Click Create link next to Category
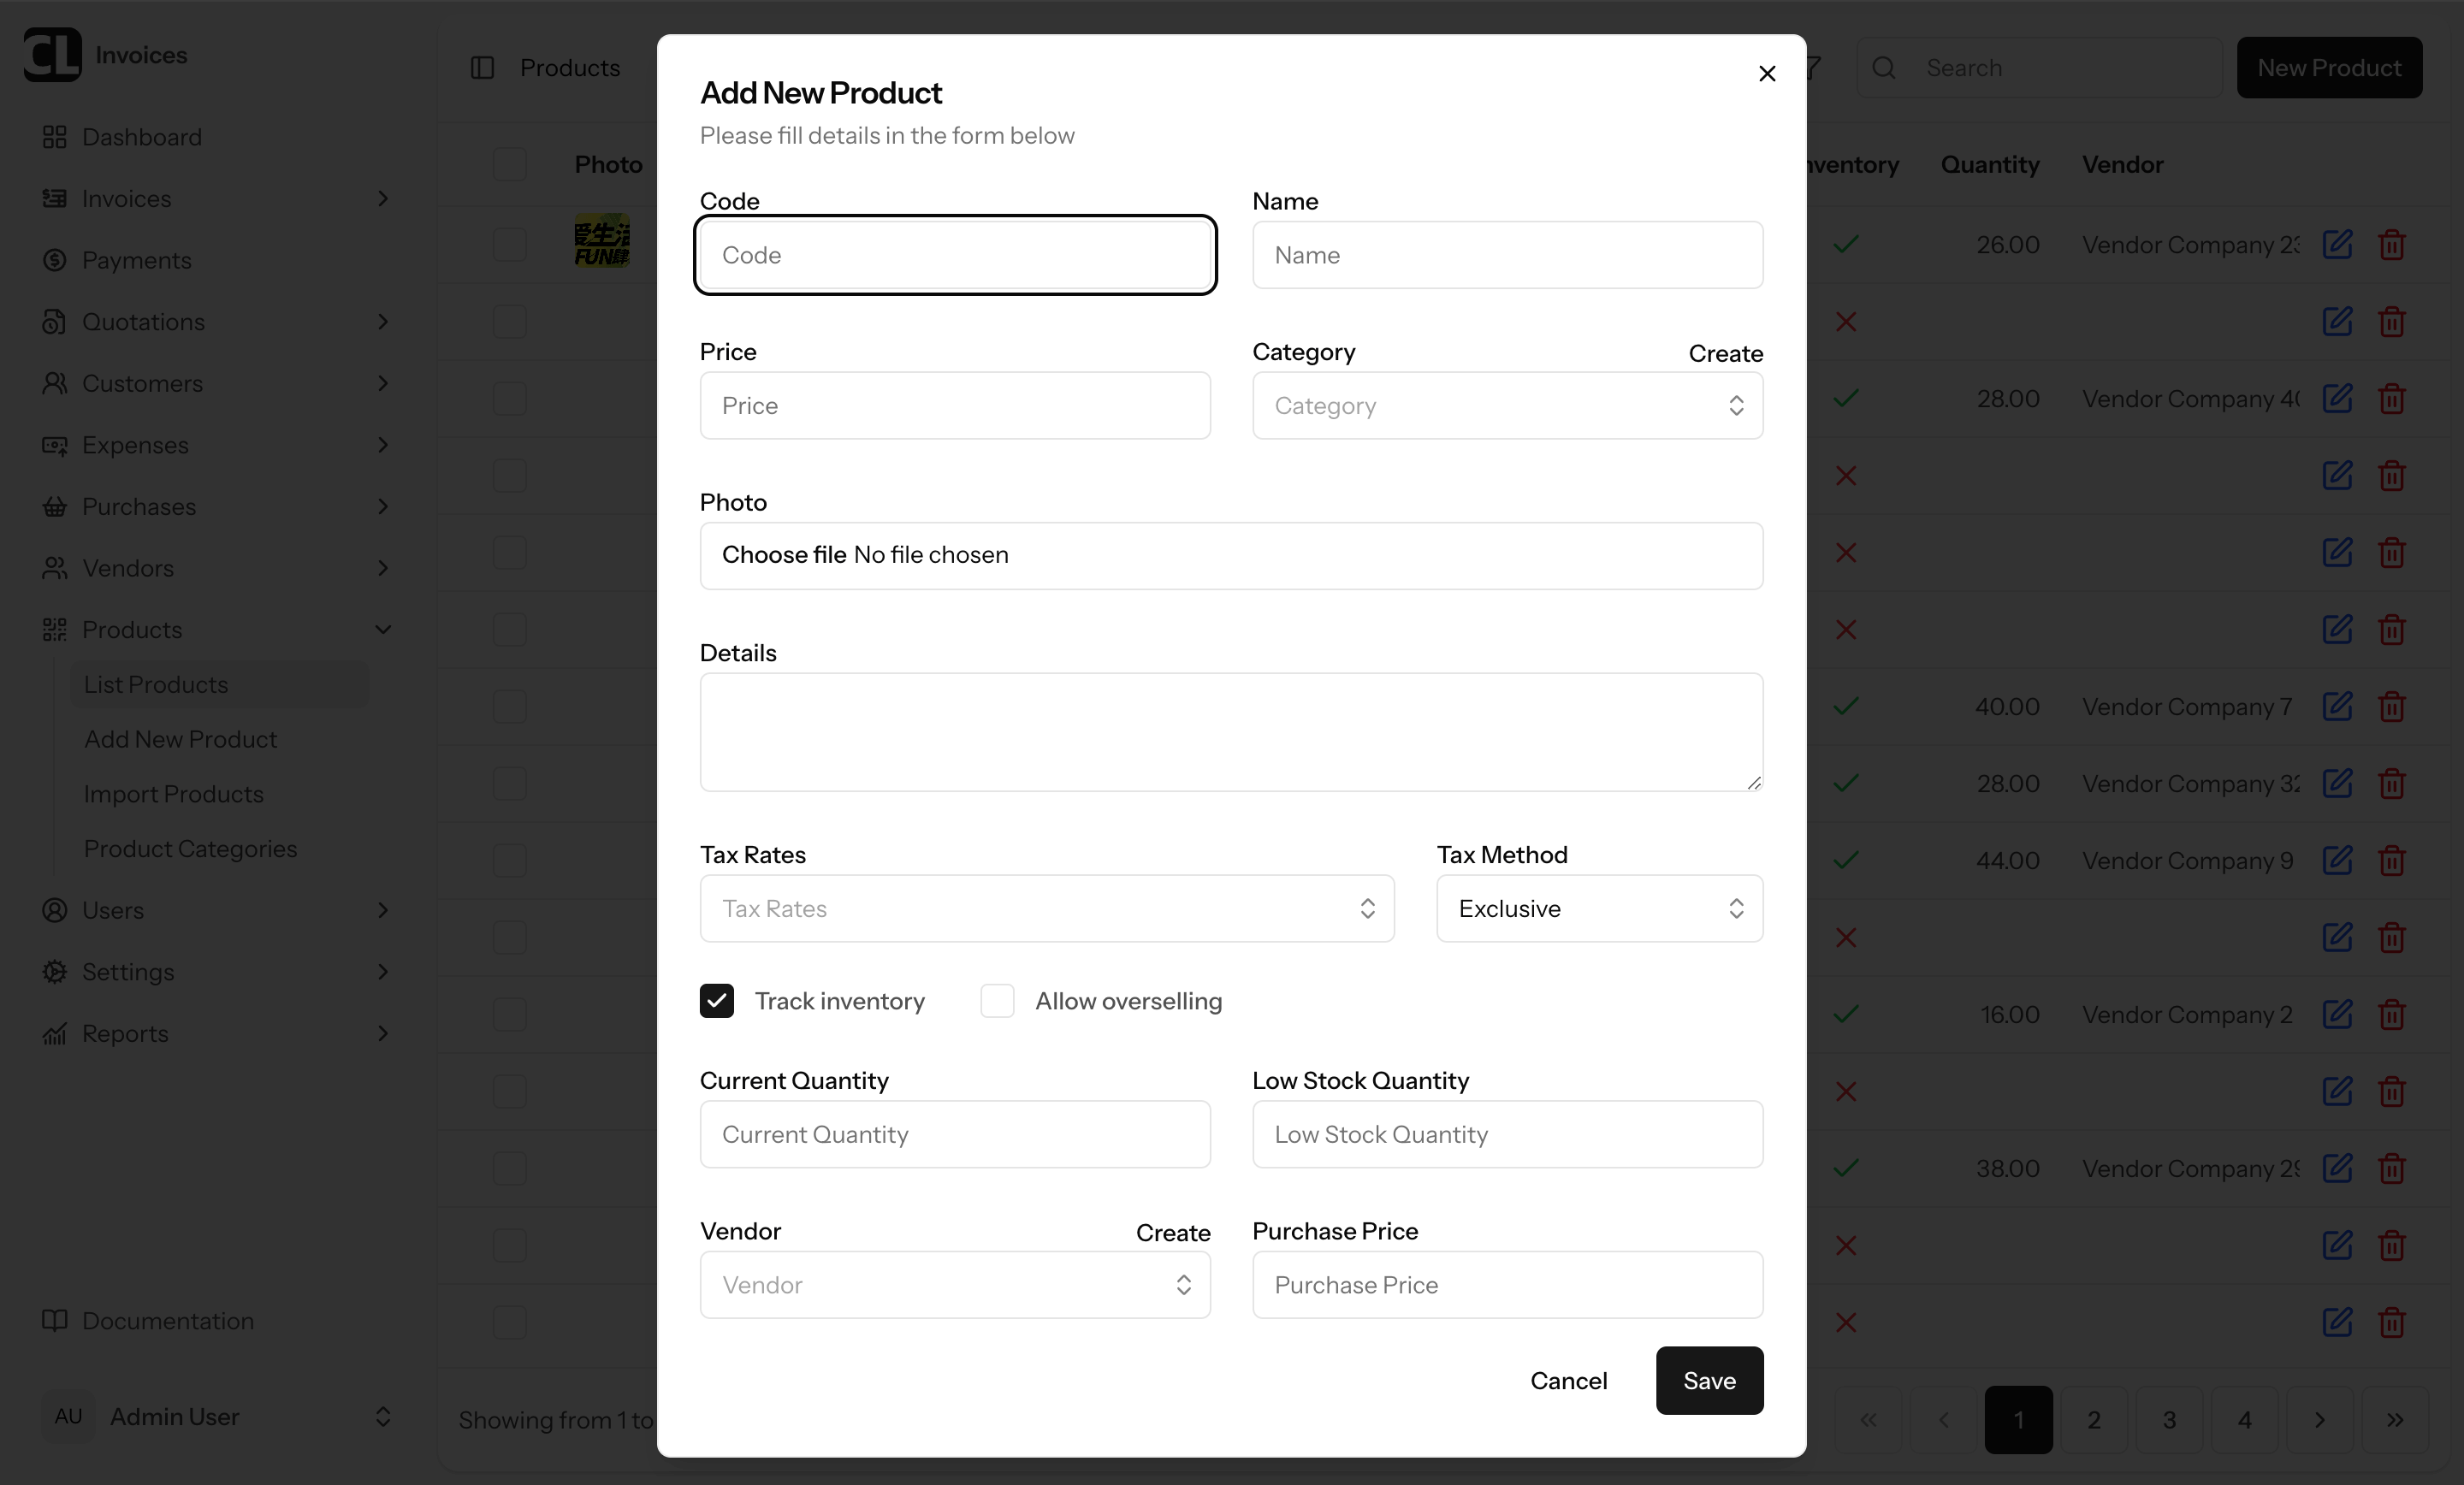 pyautogui.click(x=1725, y=353)
